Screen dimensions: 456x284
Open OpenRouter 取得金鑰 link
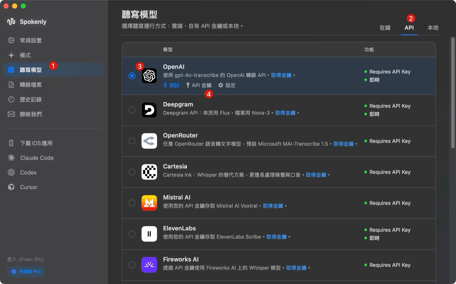tap(343, 144)
